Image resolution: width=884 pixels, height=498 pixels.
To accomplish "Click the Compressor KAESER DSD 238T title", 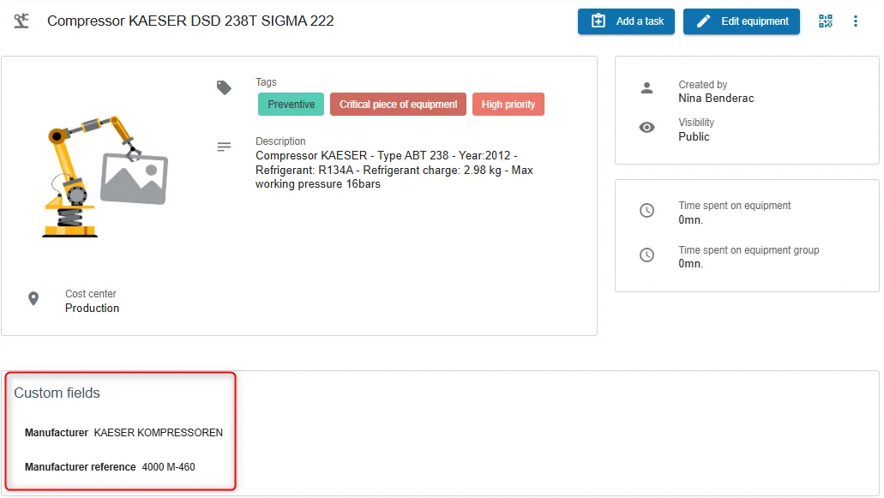I will click(x=190, y=21).
